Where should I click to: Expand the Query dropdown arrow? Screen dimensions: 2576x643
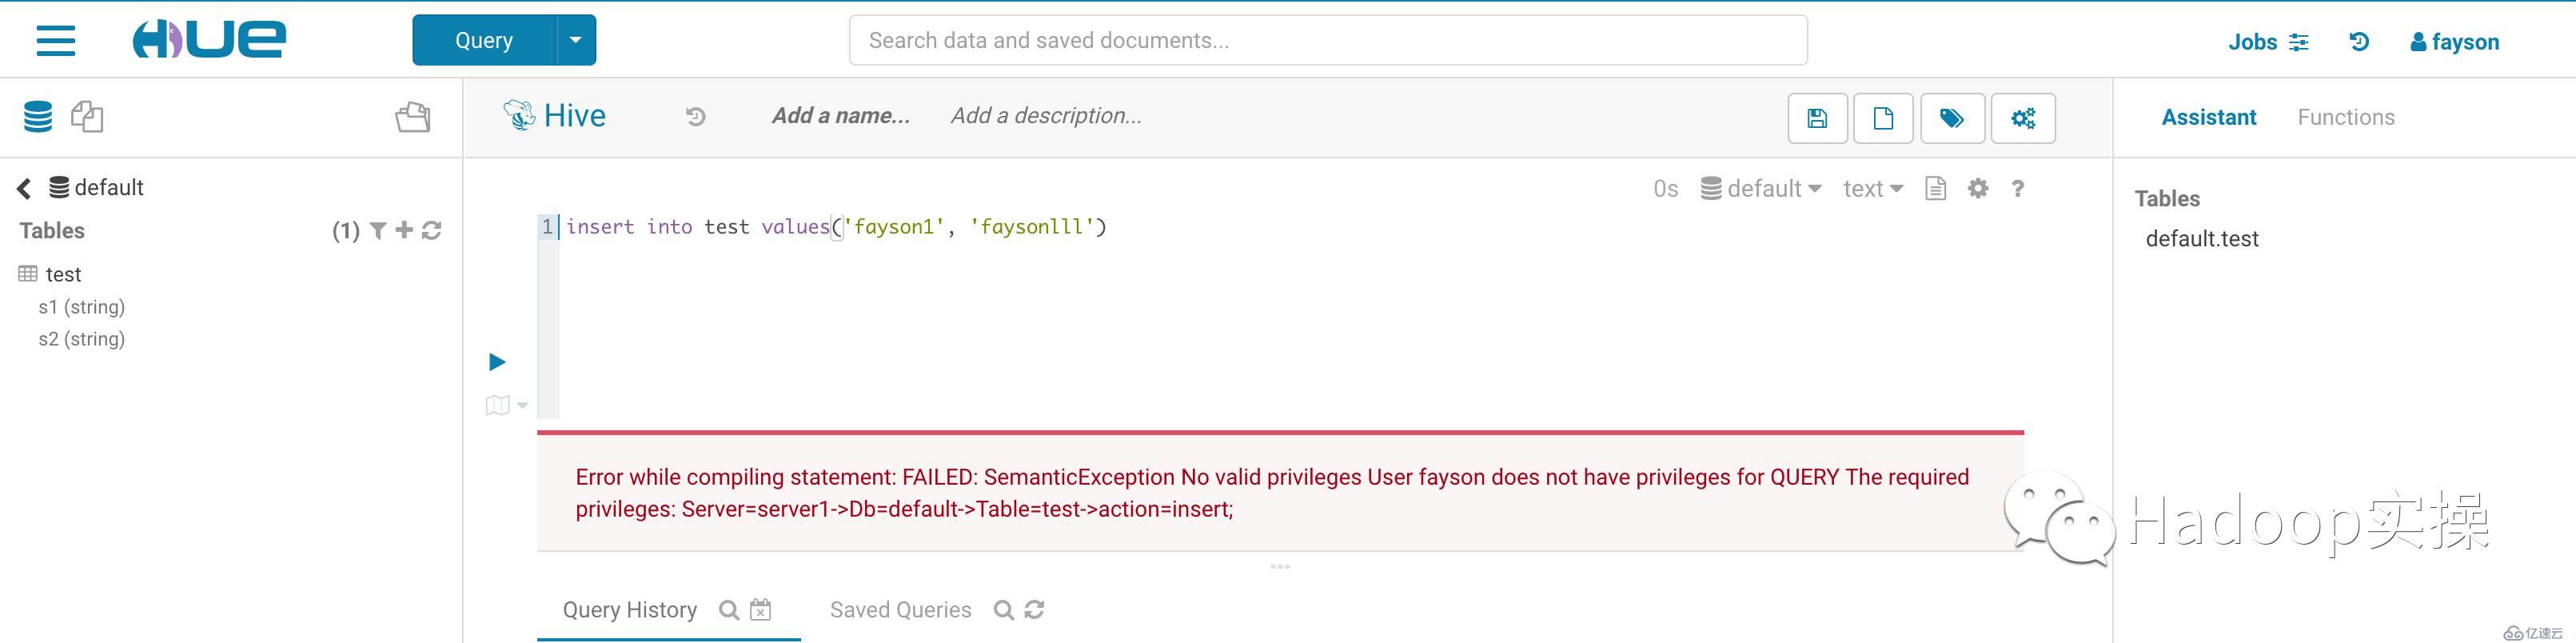coord(575,40)
